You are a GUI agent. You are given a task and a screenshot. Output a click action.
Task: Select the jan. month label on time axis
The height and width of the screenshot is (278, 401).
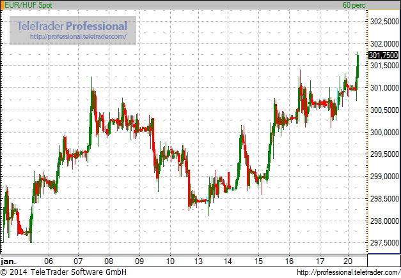click(x=8, y=261)
